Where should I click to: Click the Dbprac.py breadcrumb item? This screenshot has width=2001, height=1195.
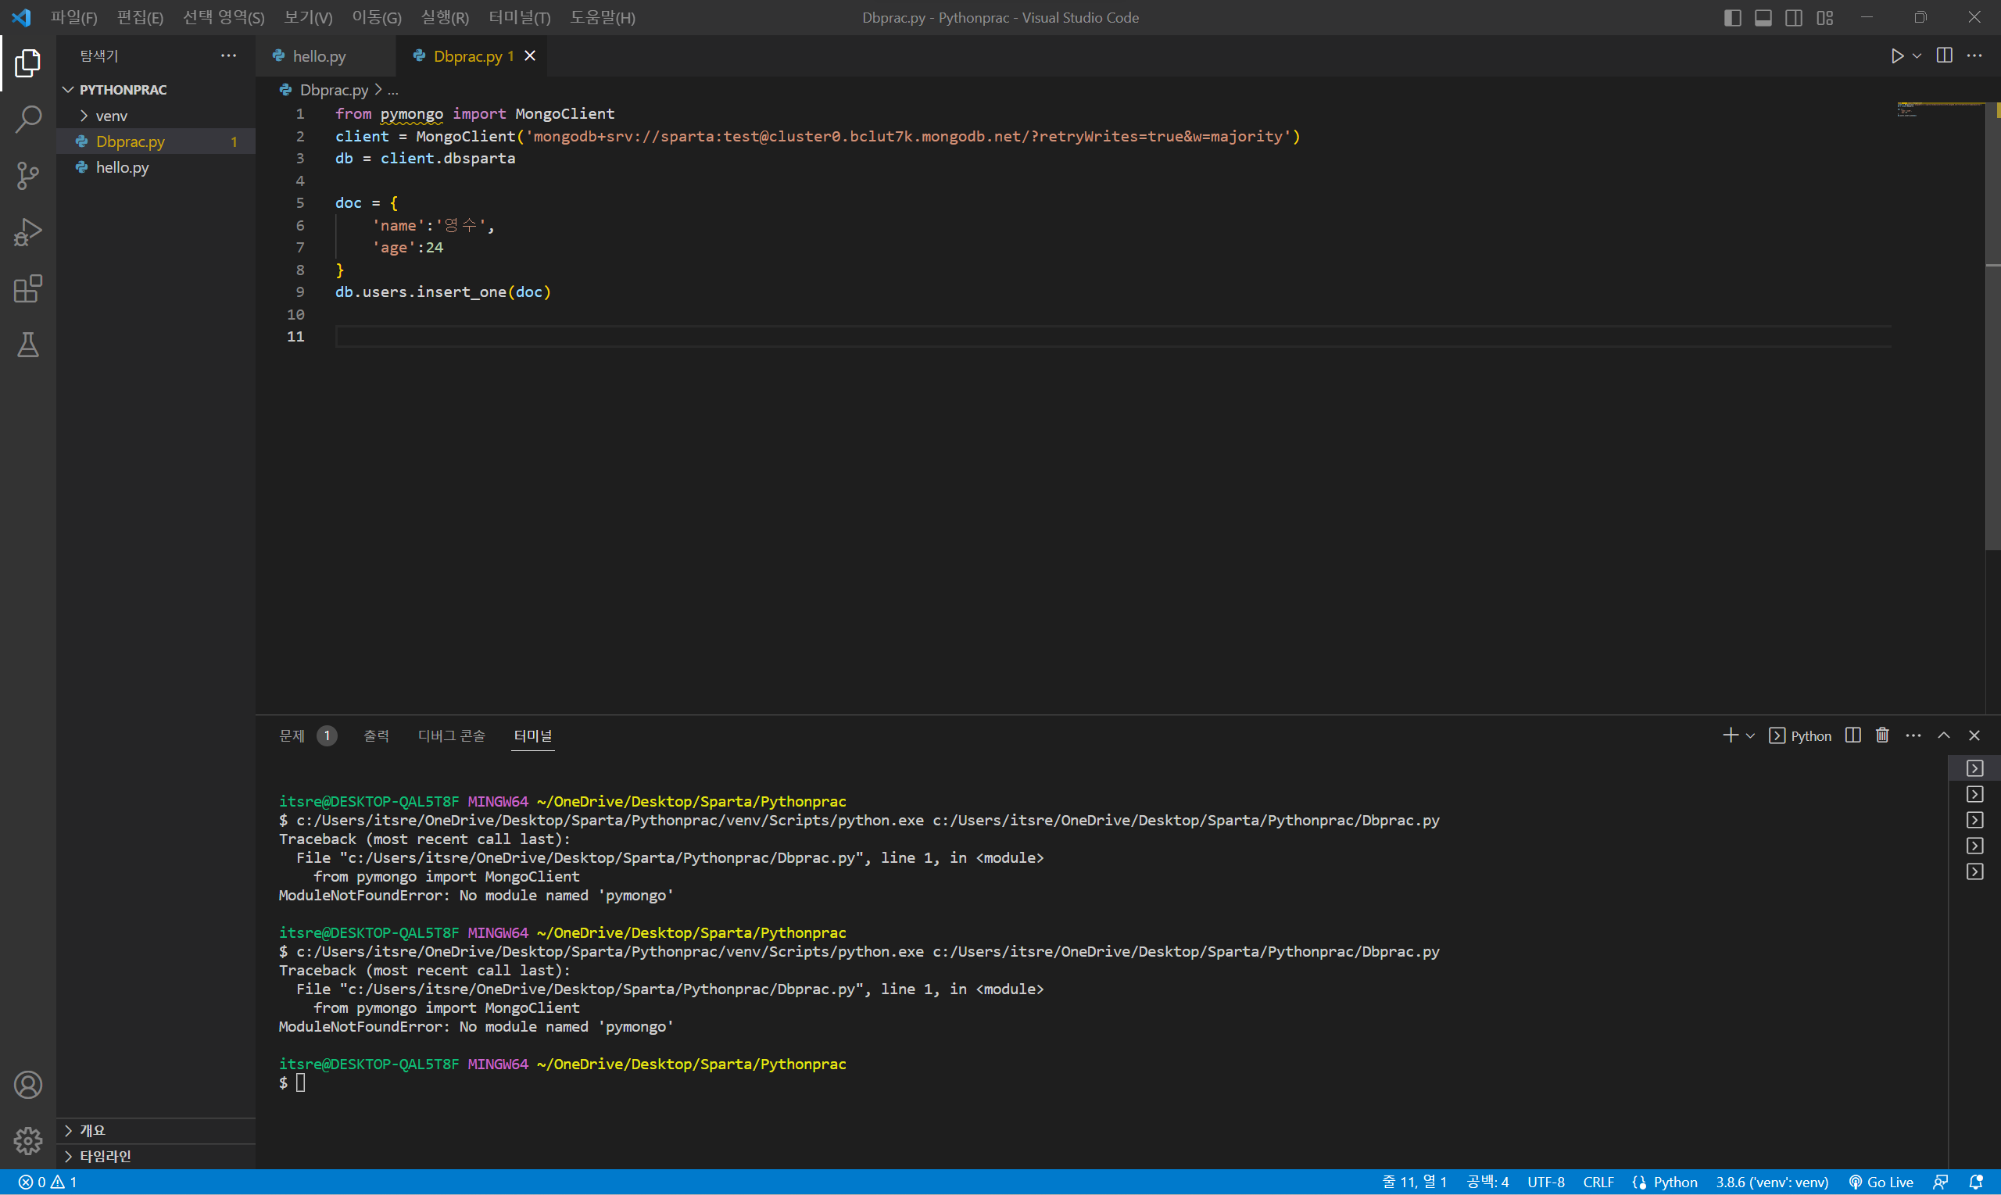pos(335,90)
